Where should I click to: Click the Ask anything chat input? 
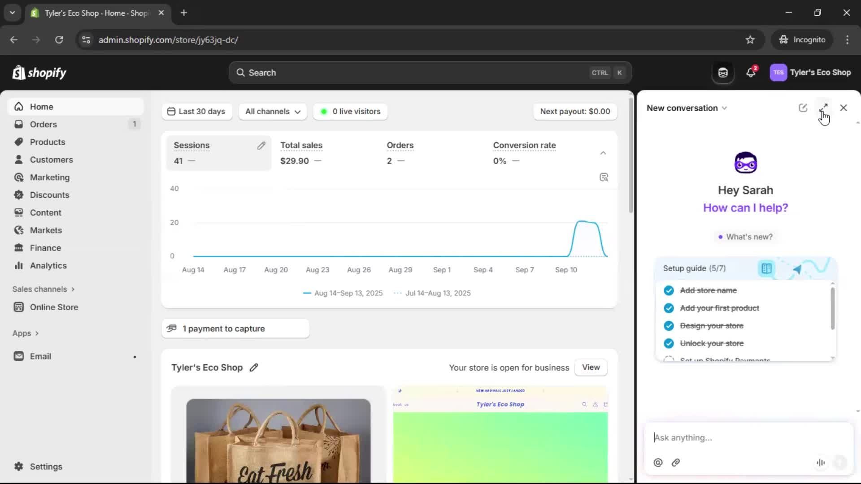(x=749, y=438)
